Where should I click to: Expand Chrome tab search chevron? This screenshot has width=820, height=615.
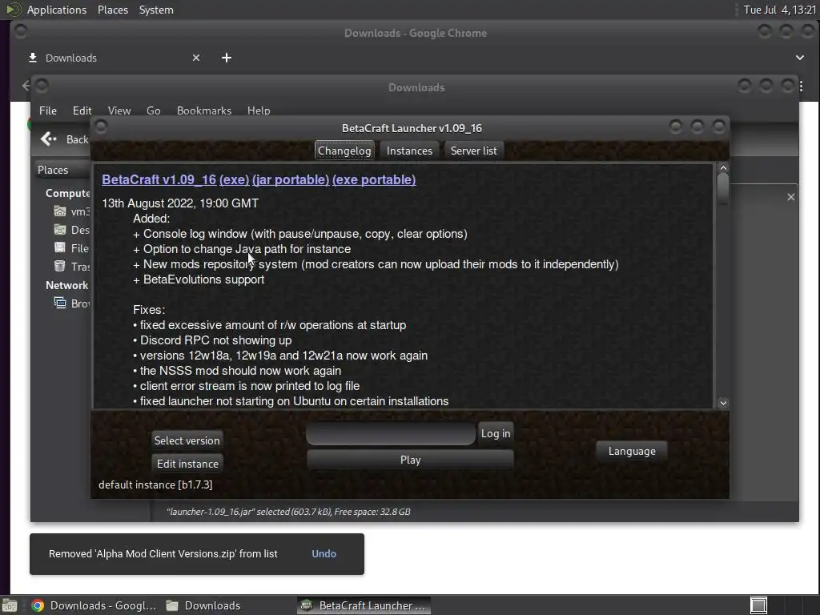click(800, 58)
